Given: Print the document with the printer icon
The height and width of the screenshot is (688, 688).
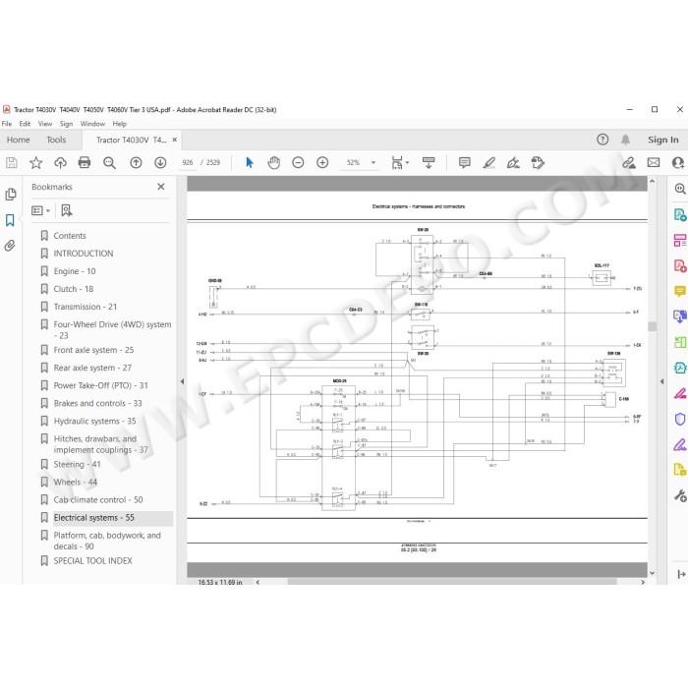Looking at the screenshot, I should pyautogui.click(x=85, y=163).
